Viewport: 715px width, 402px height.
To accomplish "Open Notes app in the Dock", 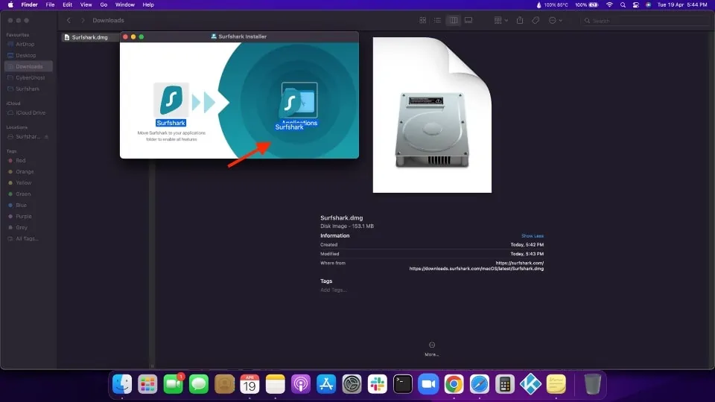I will (x=276, y=384).
